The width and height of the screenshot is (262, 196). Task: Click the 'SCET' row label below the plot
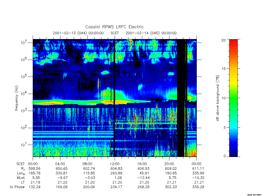point(20,164)
